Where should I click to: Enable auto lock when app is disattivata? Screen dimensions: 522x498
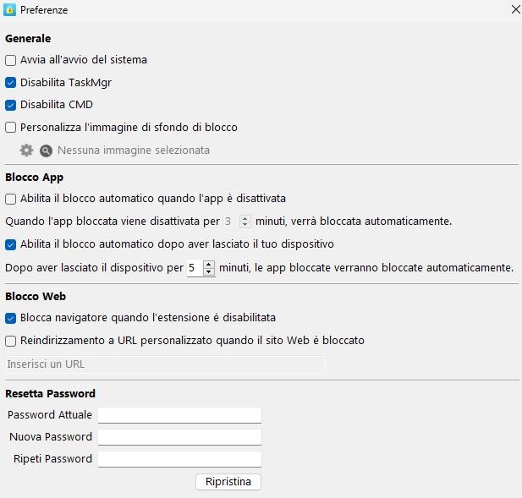11,199
